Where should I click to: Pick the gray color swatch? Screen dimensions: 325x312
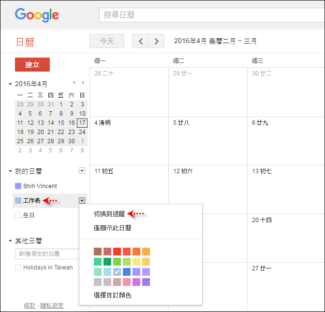[x=98, y=282]
